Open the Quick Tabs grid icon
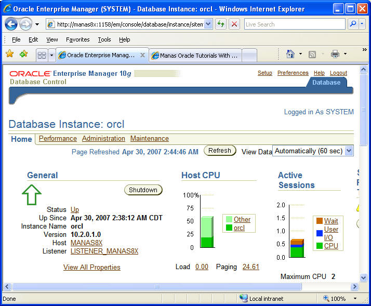 tap(42, 56)
